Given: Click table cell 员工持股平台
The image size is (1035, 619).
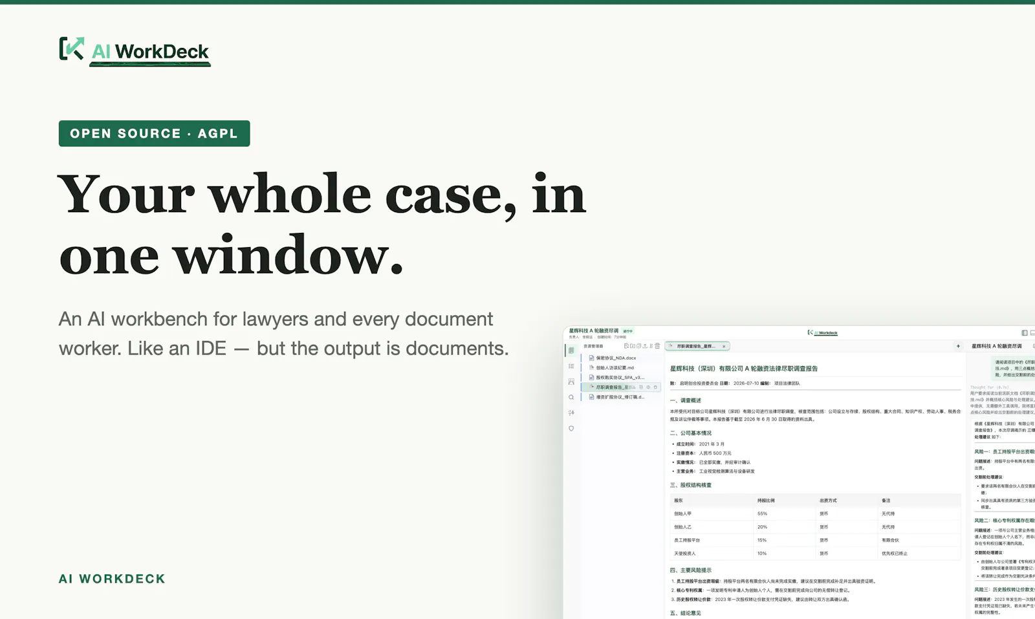Looking at the screenshot, I should (x=687, y=540).
